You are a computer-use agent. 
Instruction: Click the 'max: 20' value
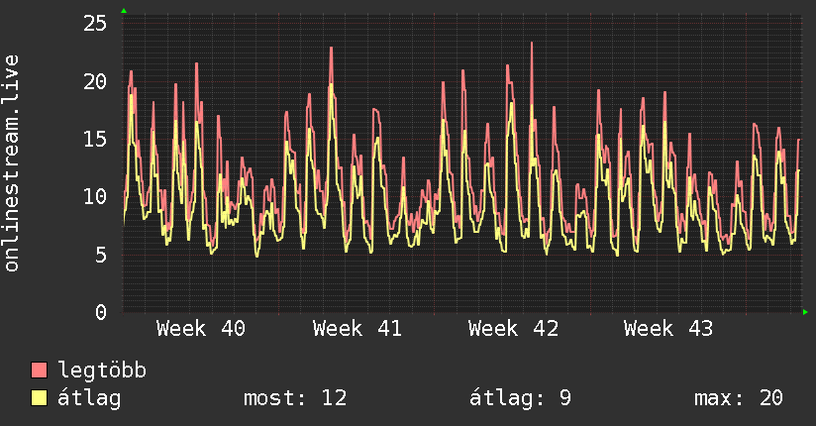pos(739,398)
